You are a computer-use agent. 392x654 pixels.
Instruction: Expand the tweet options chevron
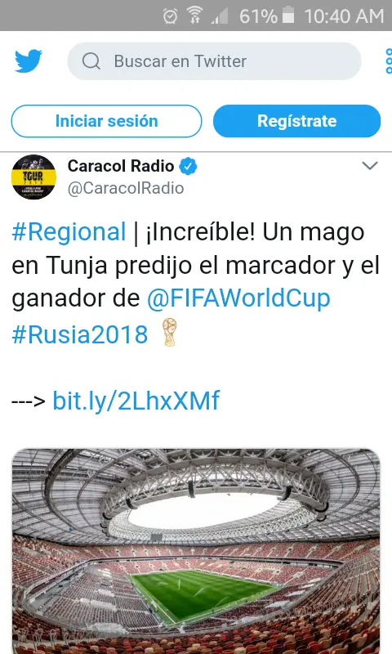pos(369,166)
